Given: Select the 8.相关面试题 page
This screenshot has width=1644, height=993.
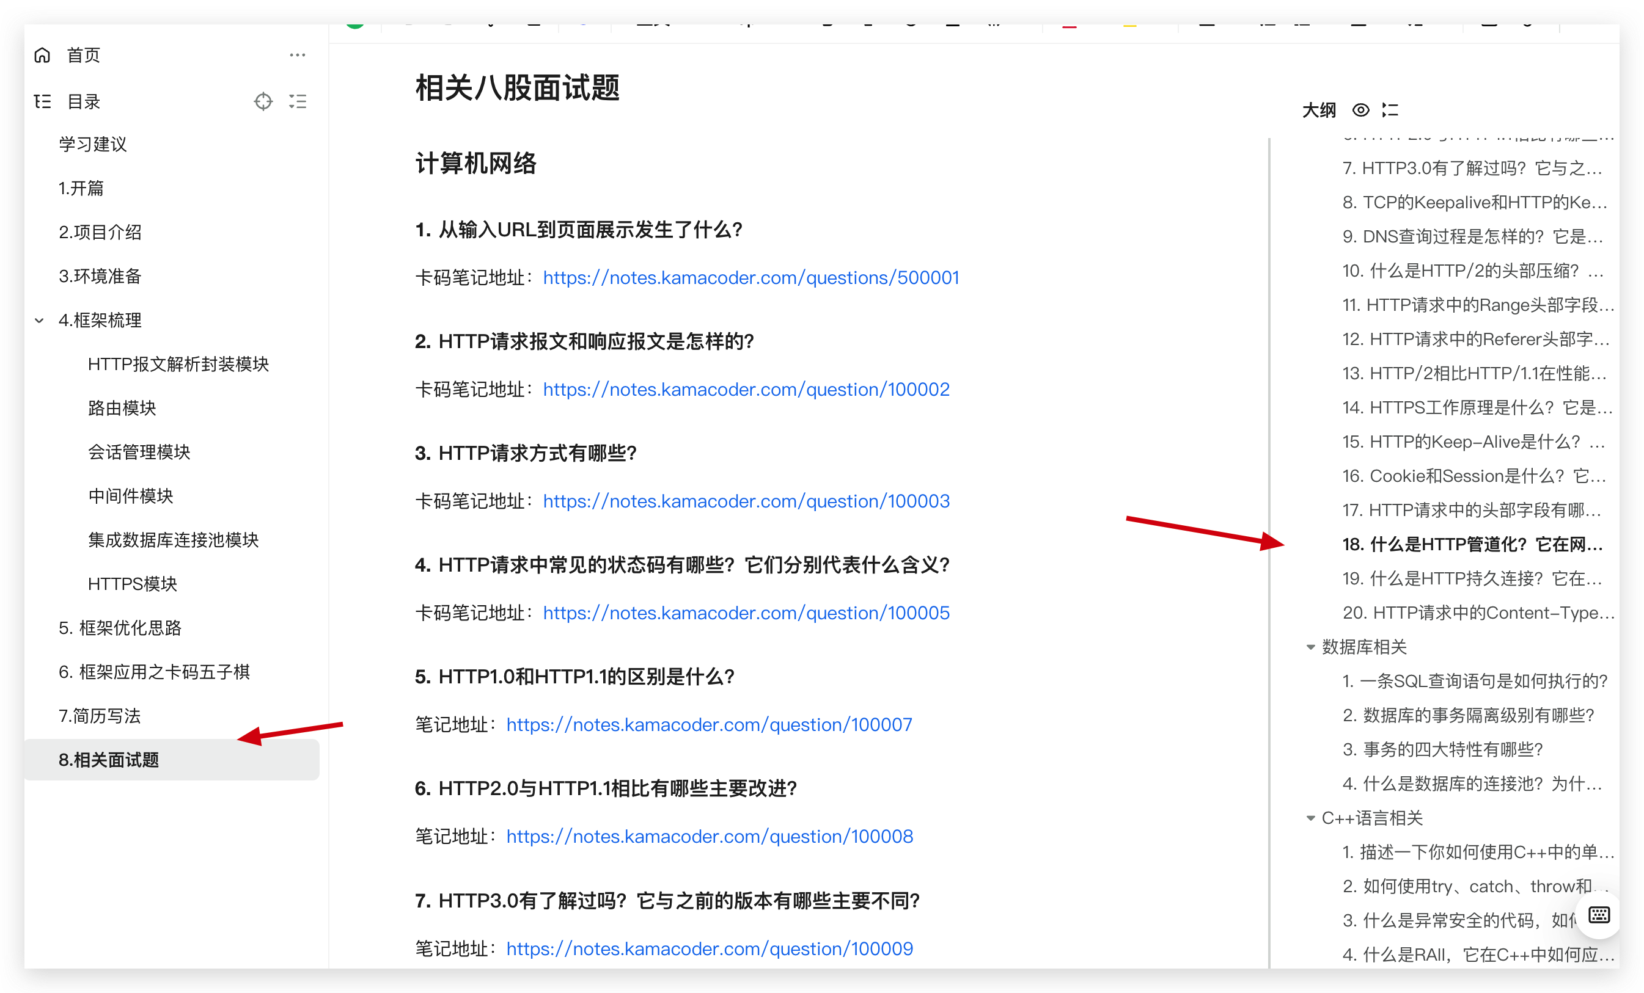Looking at the screenshot, I should click(x=172, y=760).
